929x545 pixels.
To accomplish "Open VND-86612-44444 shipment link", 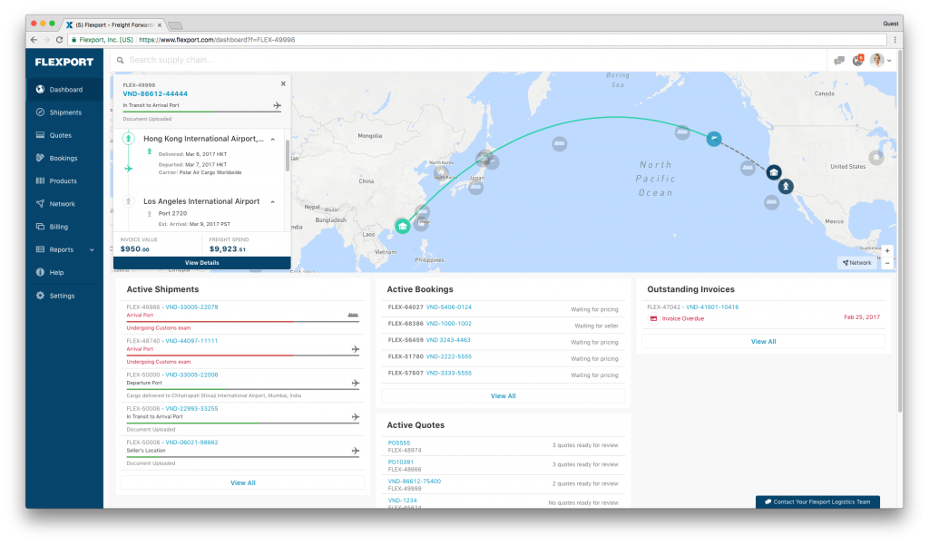I will click(x=155, y=93).
